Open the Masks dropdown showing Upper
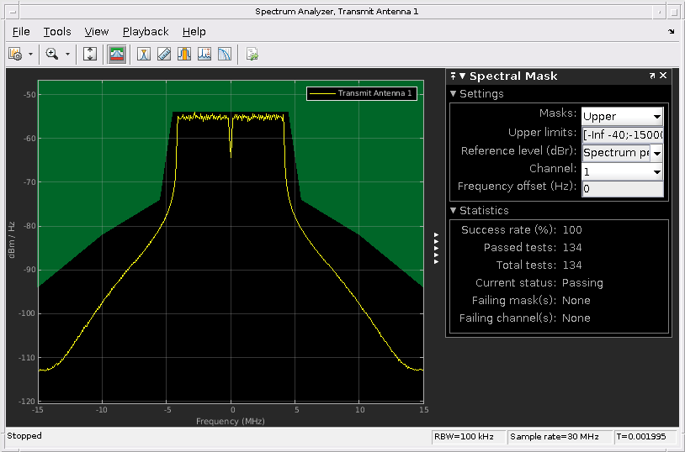 [622, 117]
